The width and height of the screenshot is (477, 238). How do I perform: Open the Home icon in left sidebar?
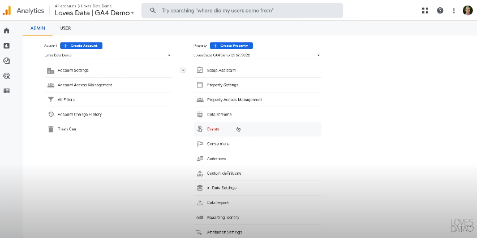point(6,30)
